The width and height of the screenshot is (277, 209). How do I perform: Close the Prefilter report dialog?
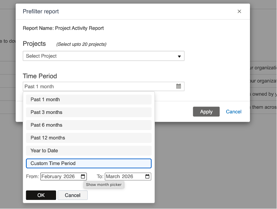pyautogui.click(x=239, y=11)
